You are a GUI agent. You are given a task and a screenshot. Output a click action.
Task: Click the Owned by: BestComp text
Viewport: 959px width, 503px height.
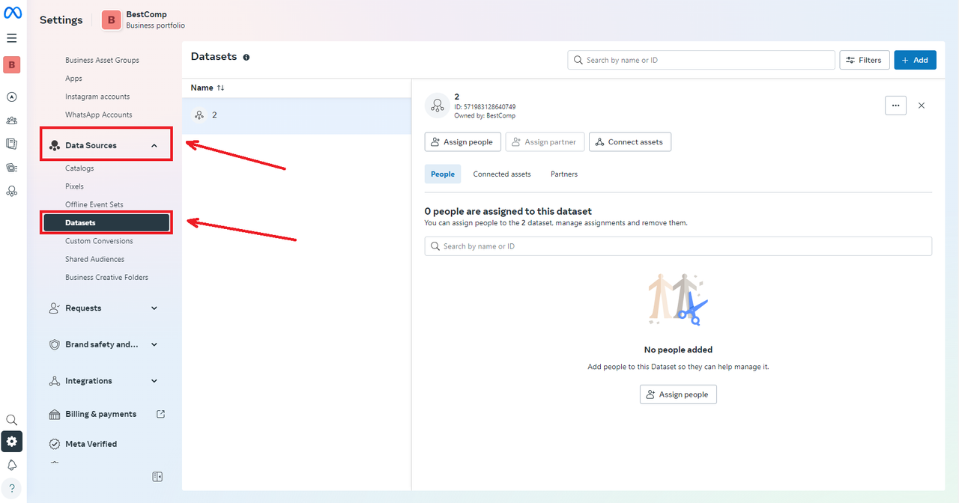(x=485, y=116)
